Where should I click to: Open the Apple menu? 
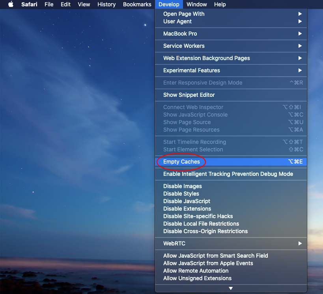click(x=11, y=4)
